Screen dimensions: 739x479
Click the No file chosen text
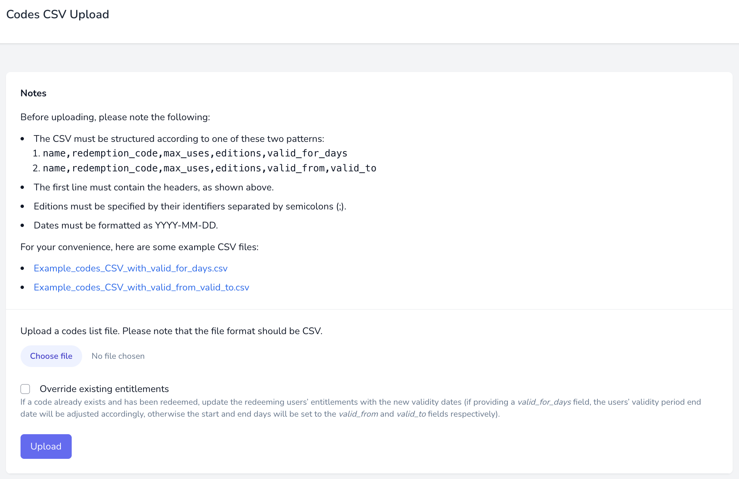[118, 356]
